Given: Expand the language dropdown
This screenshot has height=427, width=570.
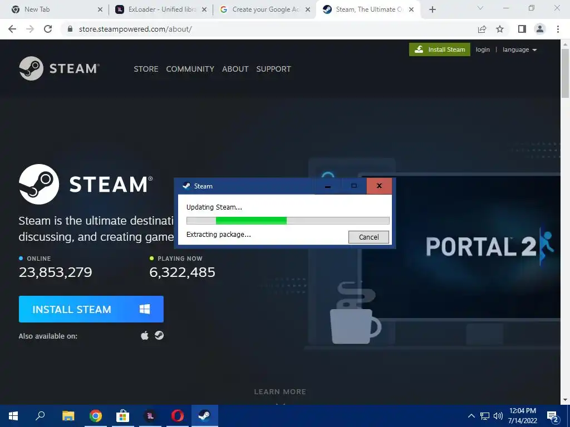Looking at the screenshot, I should tap(519, 49).
